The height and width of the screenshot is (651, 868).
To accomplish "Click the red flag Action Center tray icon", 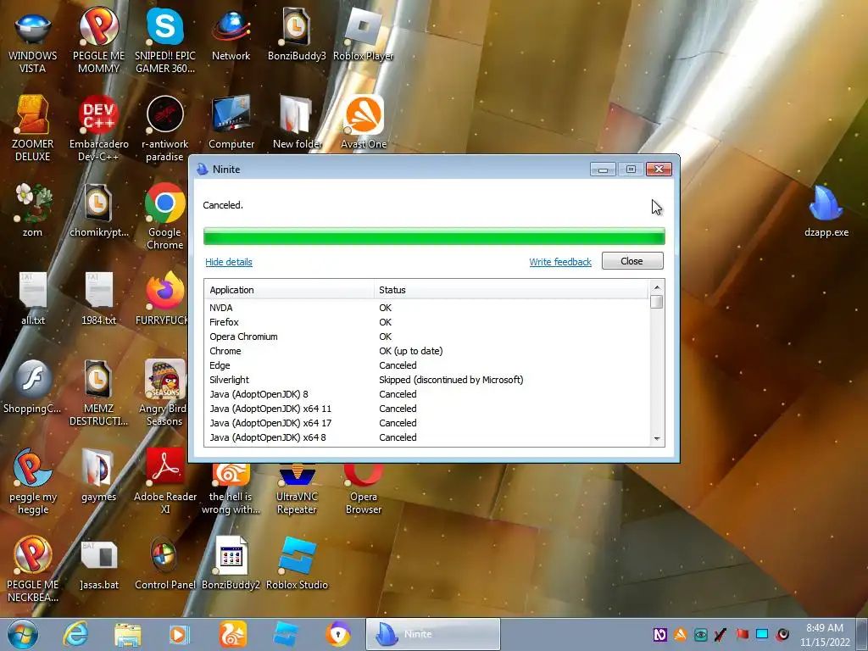I will [x=742, y=634].
